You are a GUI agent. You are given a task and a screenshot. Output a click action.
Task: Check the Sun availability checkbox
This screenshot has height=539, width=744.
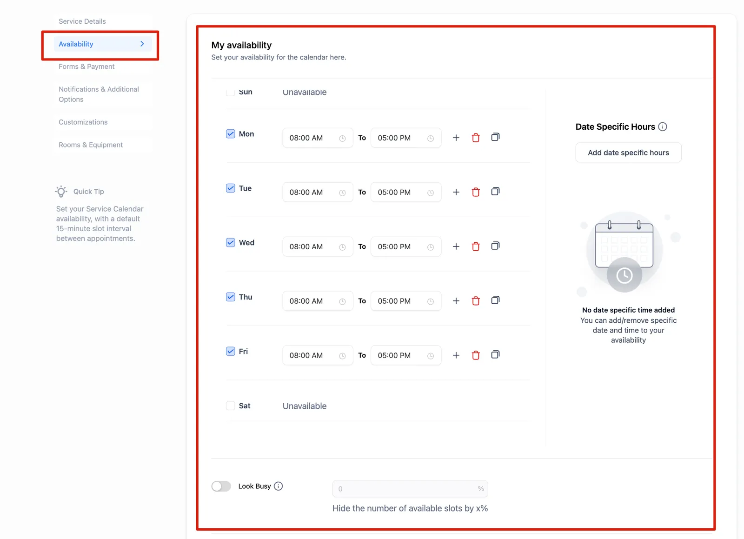(231, 92)
